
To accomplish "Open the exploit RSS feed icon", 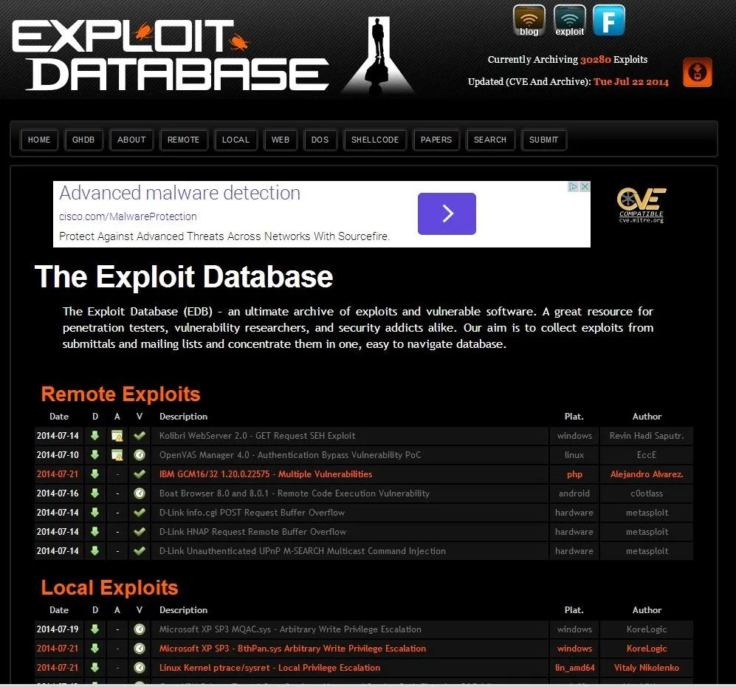I will pos(569,21).
